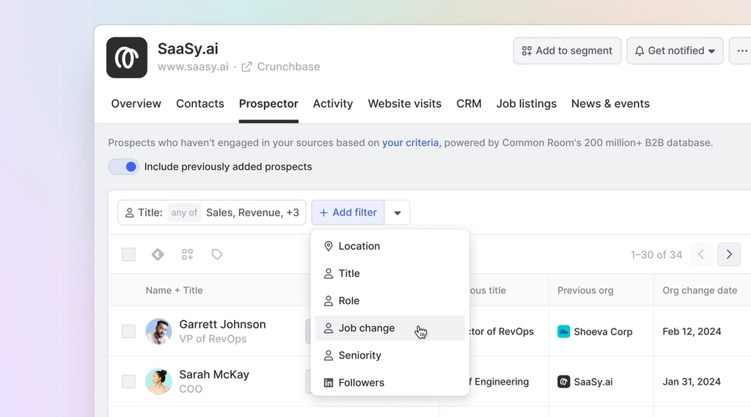Click the Shoeva Corp org name

pyautogui.click(x=603, y=332)
